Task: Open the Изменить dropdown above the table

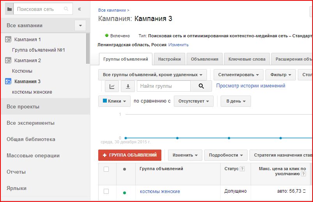Action: (x=185, y=155)
